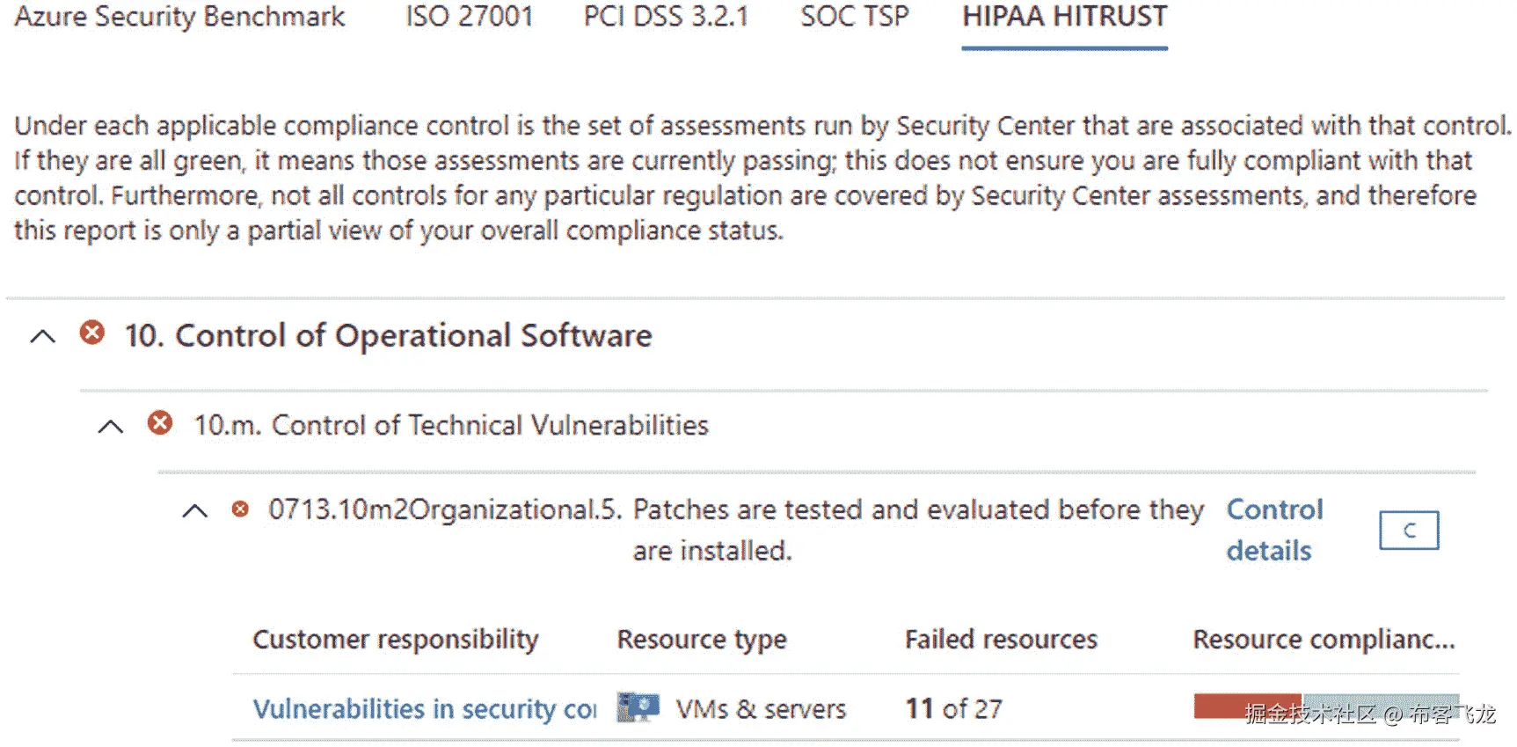Switch to the SOC TSP tab
The width and height of the screenshot is (1517, 747).
[x=854, y=17]
